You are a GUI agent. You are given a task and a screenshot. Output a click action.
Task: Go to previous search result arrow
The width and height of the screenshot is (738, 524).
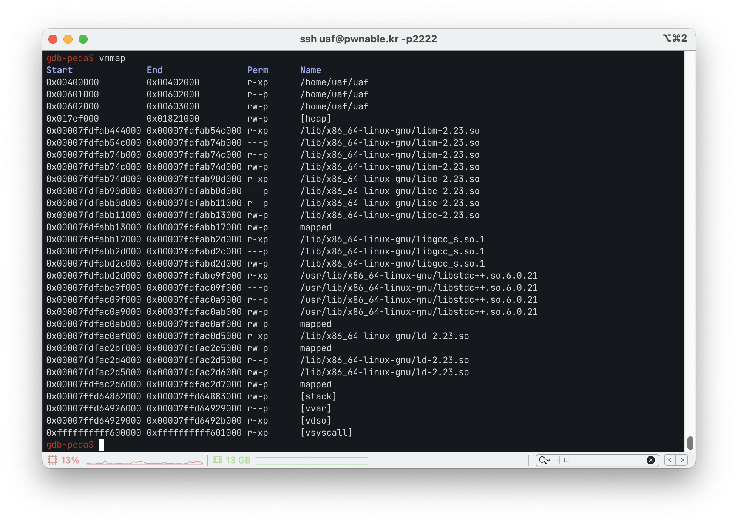pyautogui.click(x=670, y=460)
